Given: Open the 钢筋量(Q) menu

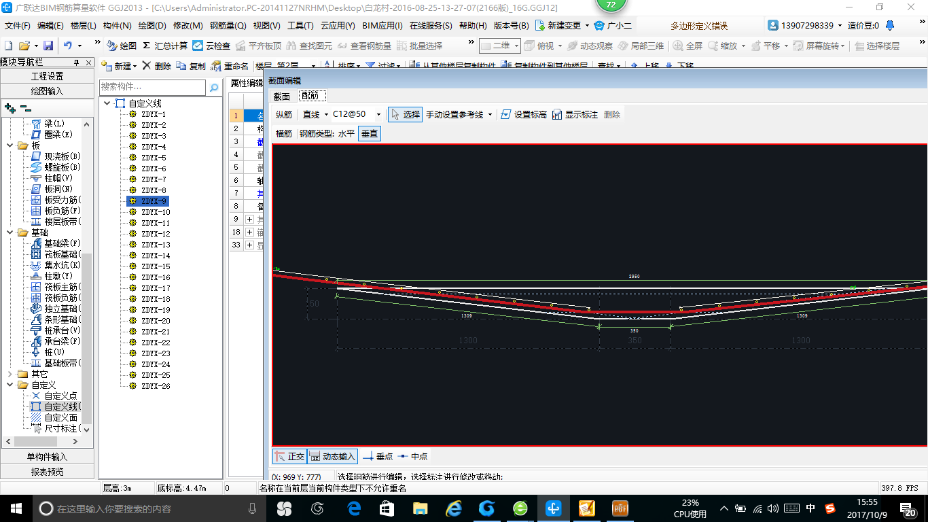Looking at the screenshot, I should [228, 25].
